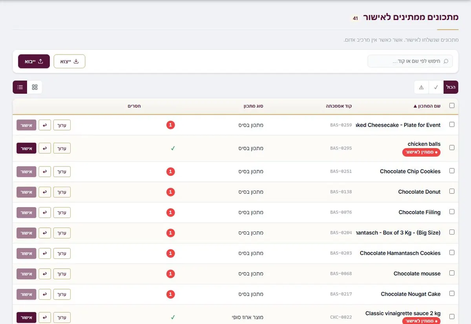
Task: Click the ייבוא import button
Action: click(x=34, y=61)
